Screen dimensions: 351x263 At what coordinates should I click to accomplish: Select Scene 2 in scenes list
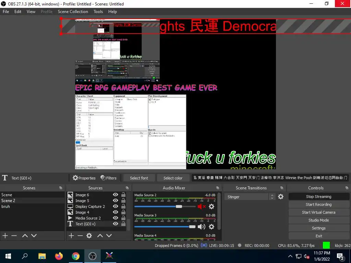click(32, 201)
